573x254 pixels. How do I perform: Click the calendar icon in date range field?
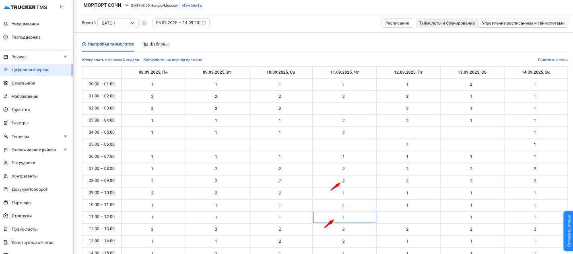(204, 23)
